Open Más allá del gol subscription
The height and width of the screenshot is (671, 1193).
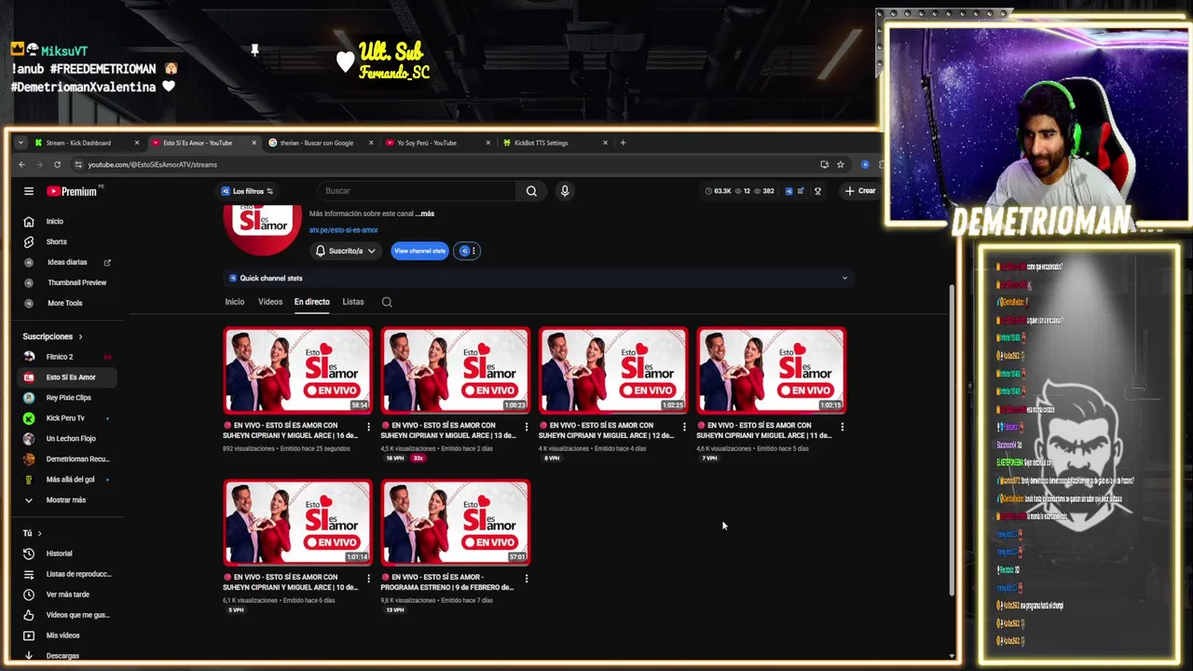pyautogui.click(x=65, y=480)
